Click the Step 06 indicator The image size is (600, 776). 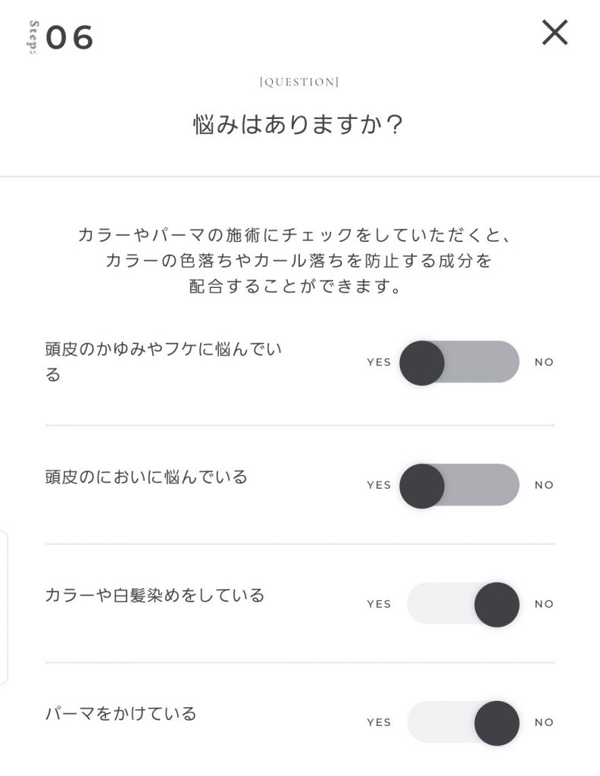[x=62, y=37]
